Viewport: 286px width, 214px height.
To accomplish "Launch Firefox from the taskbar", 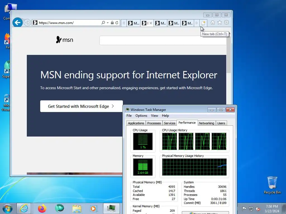I will tap(42, 208).
